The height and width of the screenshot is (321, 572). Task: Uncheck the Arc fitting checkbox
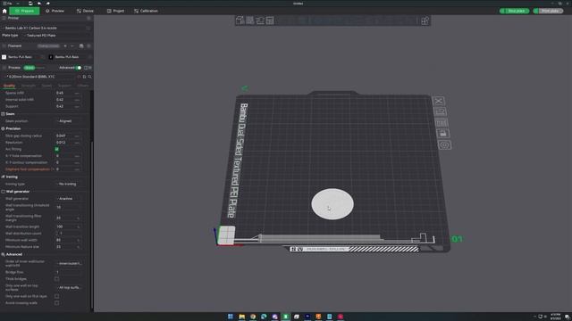click(56, 149)
